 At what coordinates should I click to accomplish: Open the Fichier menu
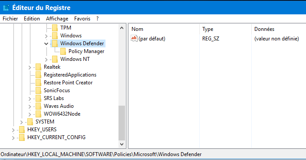10,19
